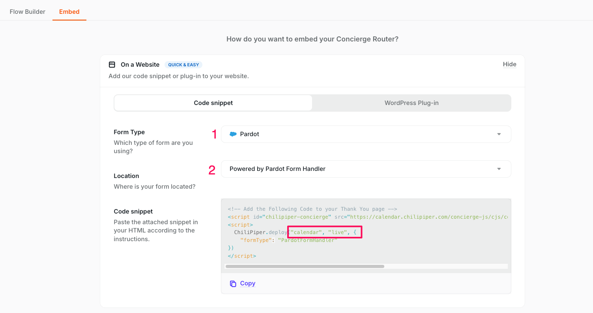Click the highlighted "calendar", "live" code segment
The width and height of the screenshot is (593, 313).
[x=324, y=232]
